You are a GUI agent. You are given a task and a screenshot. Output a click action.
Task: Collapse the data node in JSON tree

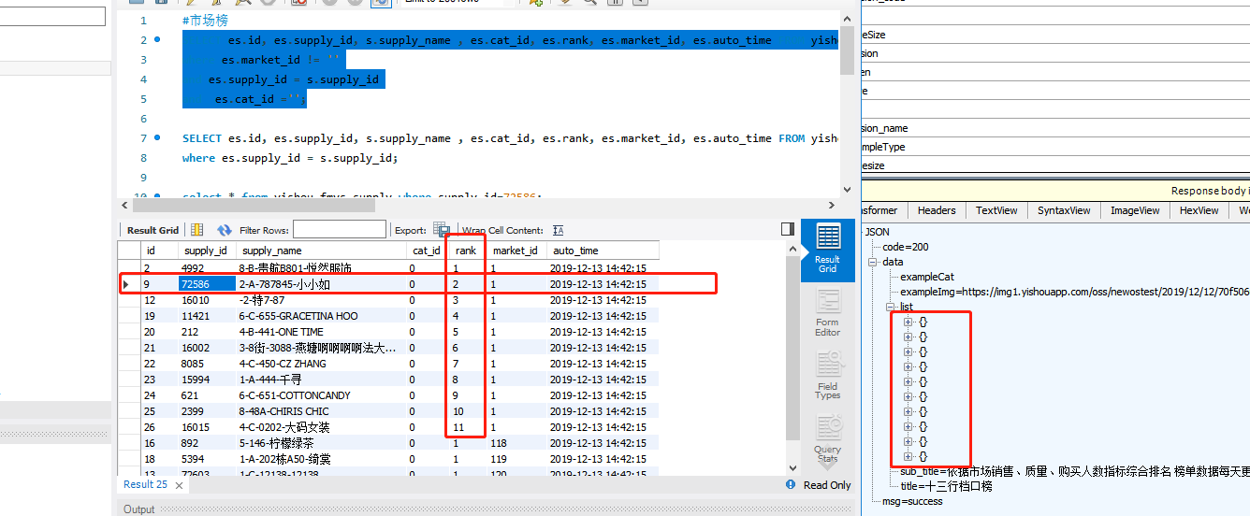[x=874, y=262]
